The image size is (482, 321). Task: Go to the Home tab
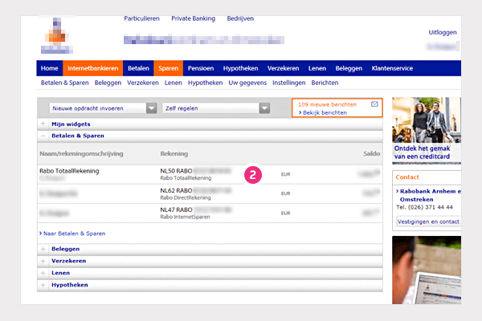point(50,68)
